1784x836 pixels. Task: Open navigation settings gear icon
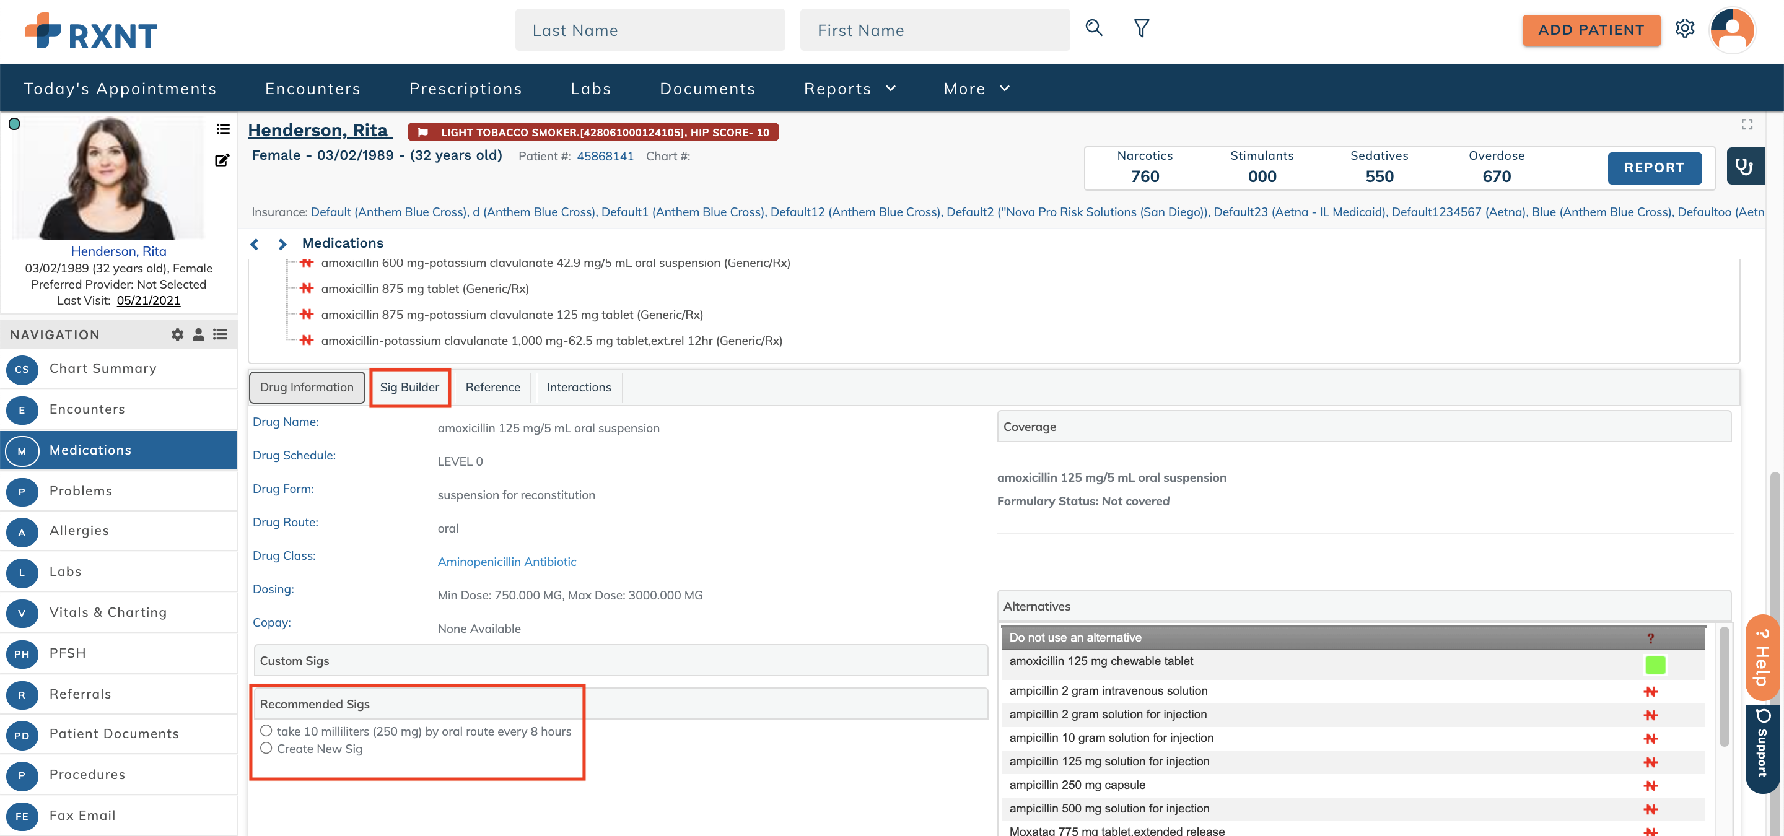pyautogui.click(x=177, y=334)
